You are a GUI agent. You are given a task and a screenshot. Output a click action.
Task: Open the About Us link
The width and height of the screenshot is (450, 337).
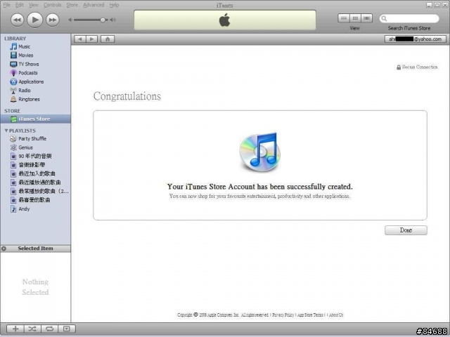336,315
